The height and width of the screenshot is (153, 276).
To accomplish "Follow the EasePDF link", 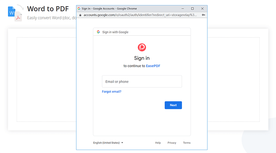I will click(153, 66).
